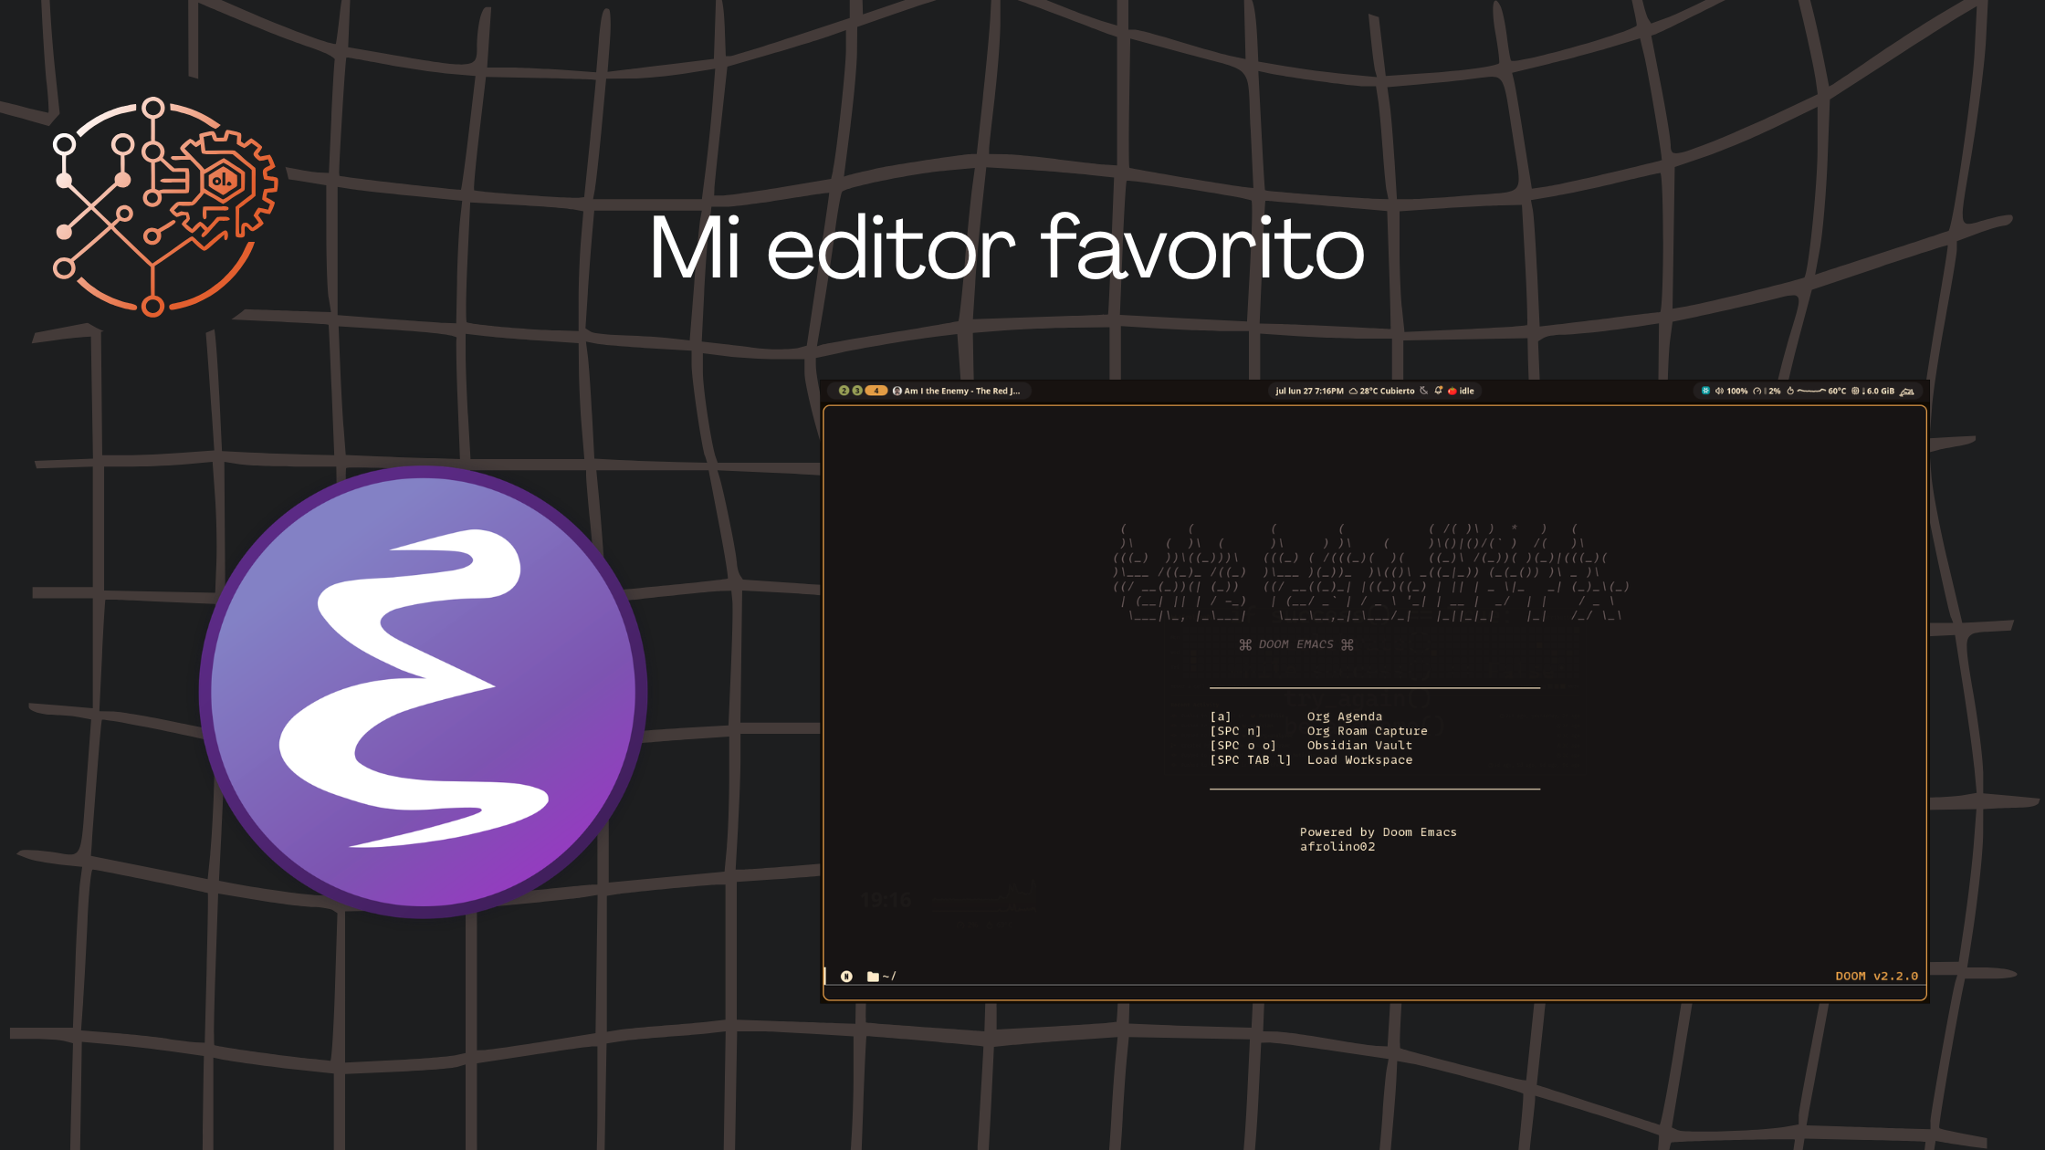Click the evil normal-state N indicator
Image resolution: width=2045 pixels, height=1150 pixels.
point(846,976)
